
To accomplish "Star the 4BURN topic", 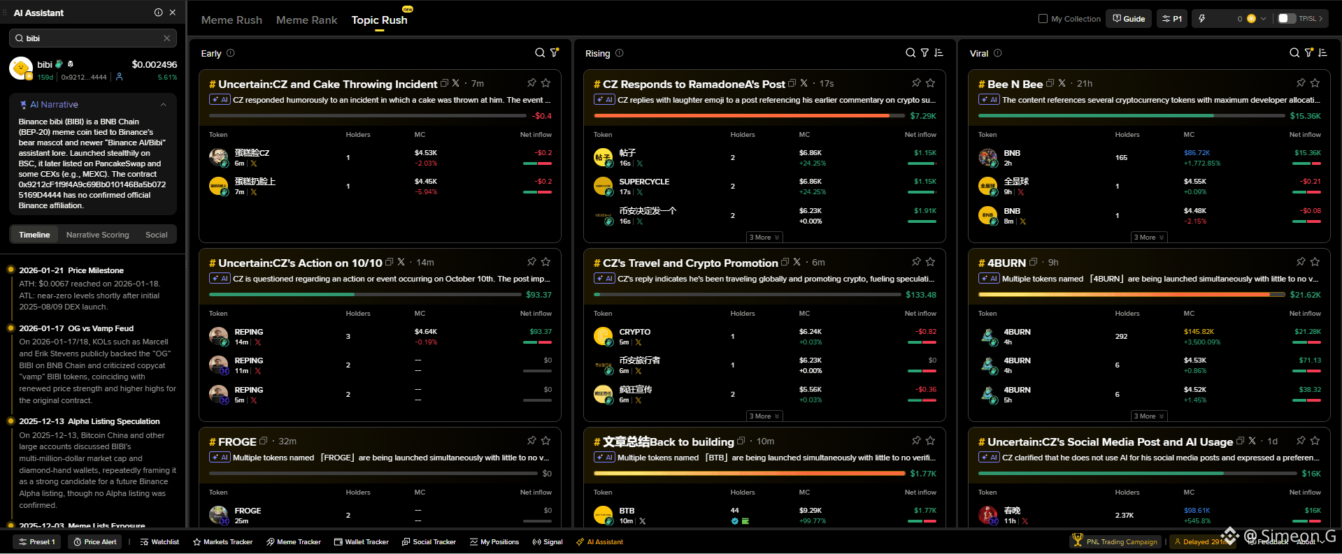I will coord(1315,262).
